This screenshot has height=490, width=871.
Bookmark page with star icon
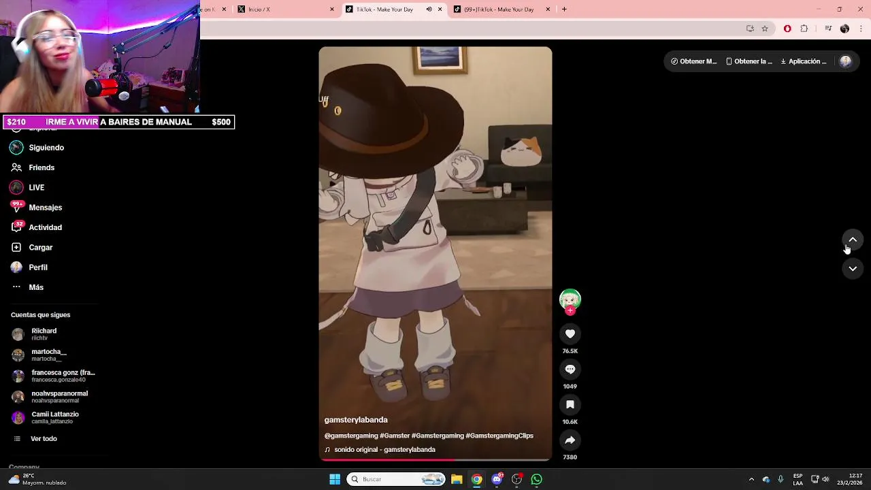click(x=765, y=29)
